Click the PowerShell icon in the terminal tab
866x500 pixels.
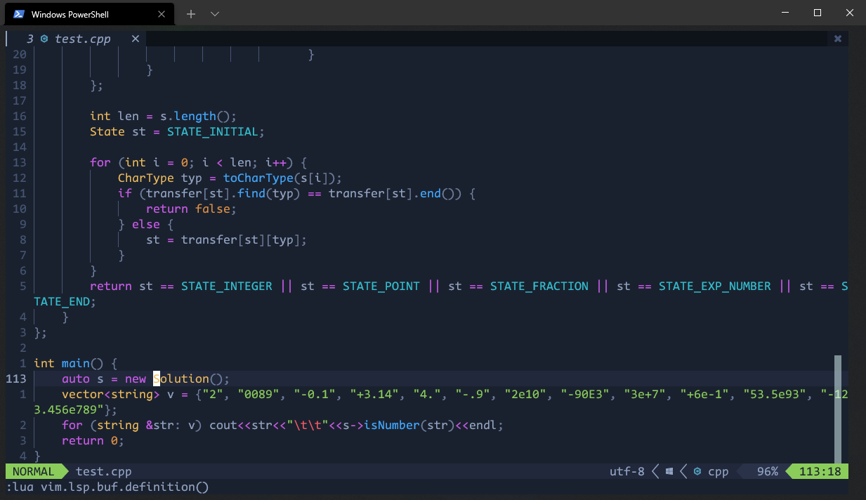pyautogui.click(x=20, y=14)
